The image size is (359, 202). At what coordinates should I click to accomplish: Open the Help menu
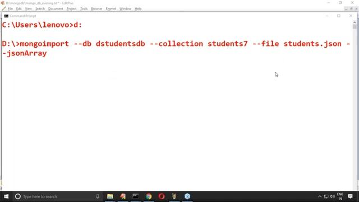pos(138,9)
